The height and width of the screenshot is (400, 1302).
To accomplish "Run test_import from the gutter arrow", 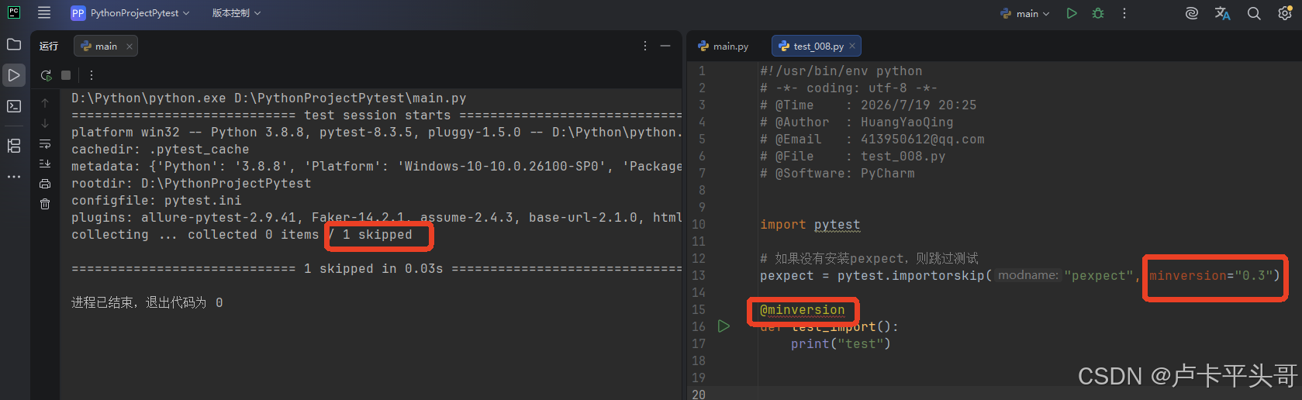I will coord(724,326).
